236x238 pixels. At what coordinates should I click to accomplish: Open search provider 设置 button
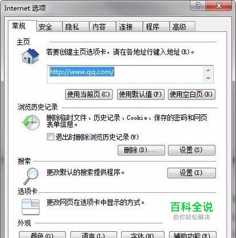pyautogui.click(x=191, y=173)
